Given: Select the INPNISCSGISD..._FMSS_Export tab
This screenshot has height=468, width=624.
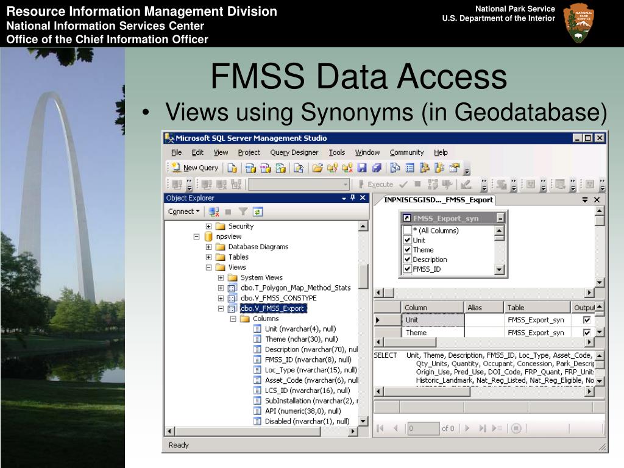Looking at the screenshot, I should tap(438, 200).
